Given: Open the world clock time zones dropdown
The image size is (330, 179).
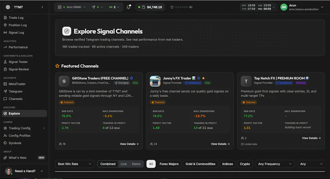Looking at the screenshot, I should (258, 7).
